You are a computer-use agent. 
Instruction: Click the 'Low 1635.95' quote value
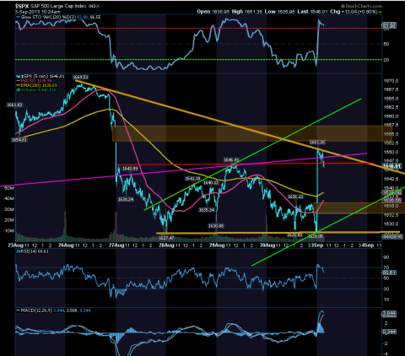[x=280, y=12]
